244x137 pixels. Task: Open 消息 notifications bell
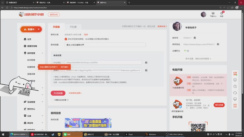pyautogui.click(x=222, y=14)
